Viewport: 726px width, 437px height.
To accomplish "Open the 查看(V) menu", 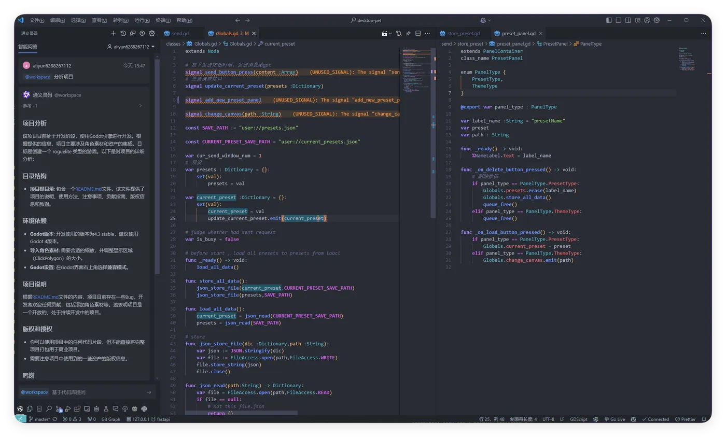I will [99, 20].
